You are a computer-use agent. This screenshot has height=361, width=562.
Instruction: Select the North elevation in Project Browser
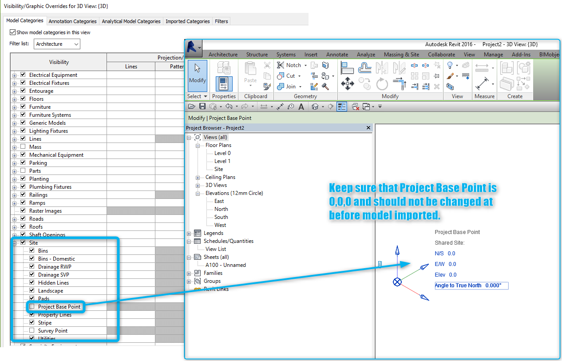221,209
